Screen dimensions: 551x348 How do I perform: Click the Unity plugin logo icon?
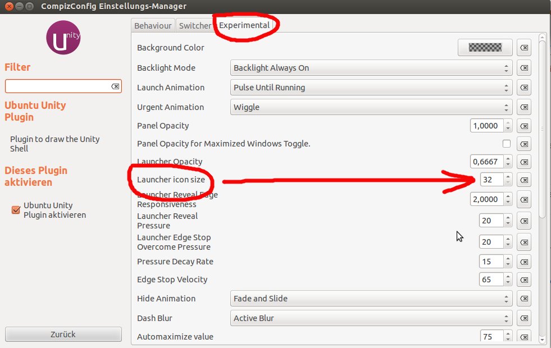63,38
